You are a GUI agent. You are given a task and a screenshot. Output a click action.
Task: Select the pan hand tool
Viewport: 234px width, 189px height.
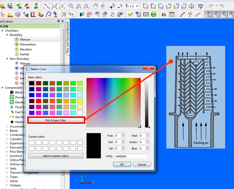pyautogui.click(x=95, y=6)
